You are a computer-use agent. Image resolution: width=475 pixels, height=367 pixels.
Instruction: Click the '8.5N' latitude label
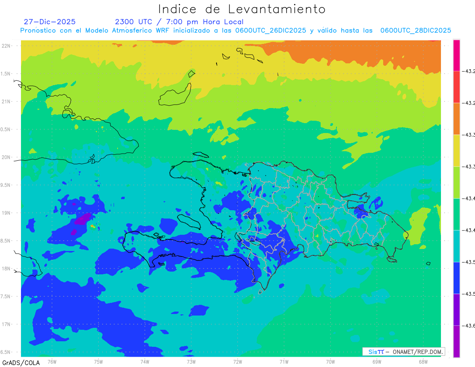(x=6, y=241)
